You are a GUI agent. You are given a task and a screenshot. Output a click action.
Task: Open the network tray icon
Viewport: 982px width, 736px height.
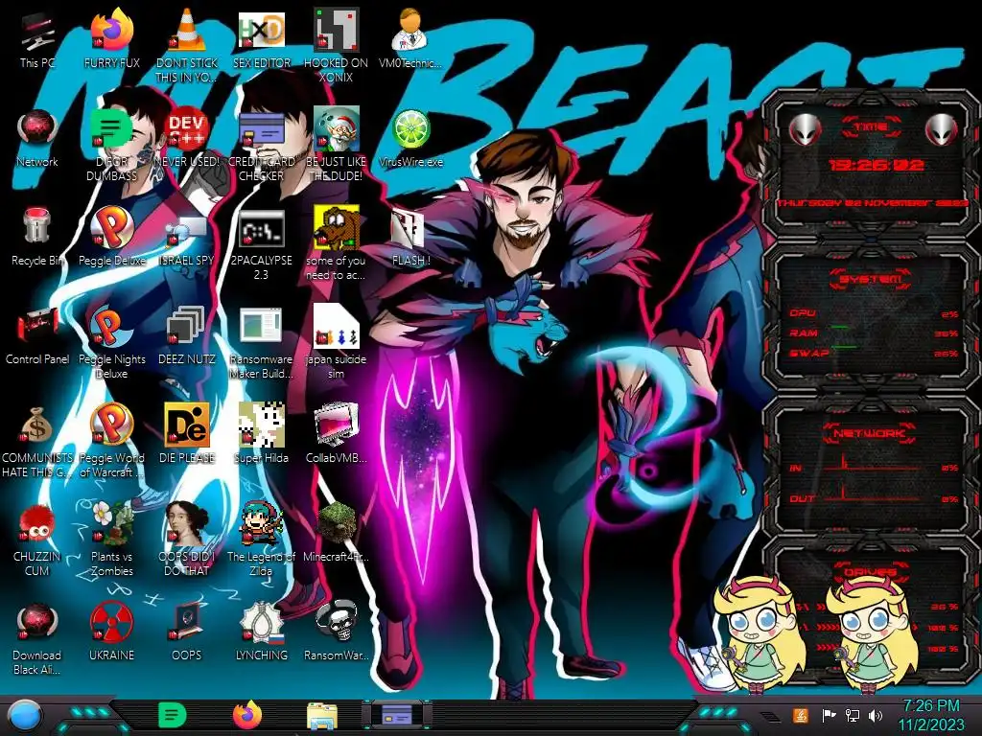pos(853,715)
